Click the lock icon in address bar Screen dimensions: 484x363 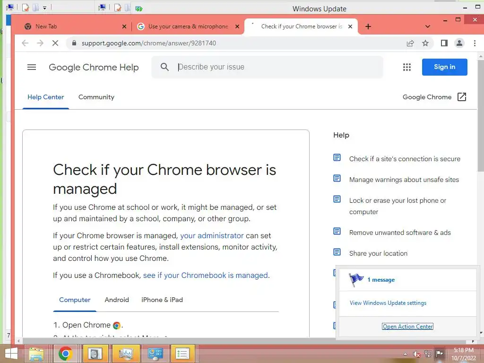point(74,43)
